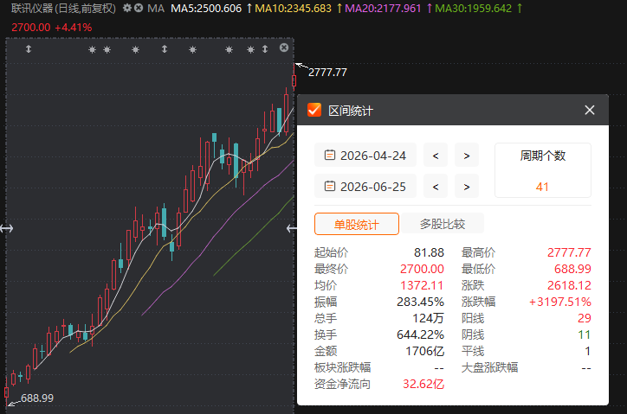Click the 振幅 value 283.45%
627x414 pixels.
[x=420, y=302]
